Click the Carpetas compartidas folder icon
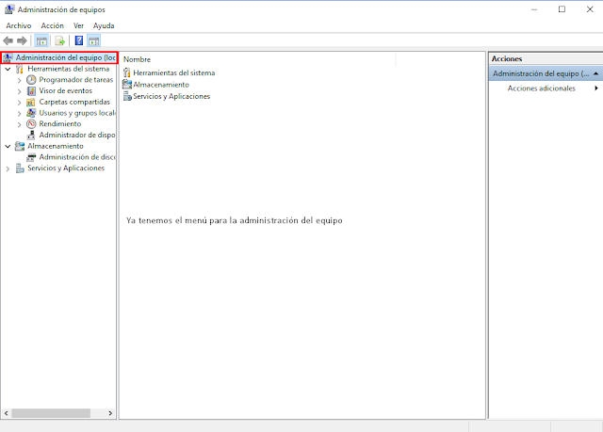Image resolution: width=603 pixels, height=432 pixels. (31, 103)
